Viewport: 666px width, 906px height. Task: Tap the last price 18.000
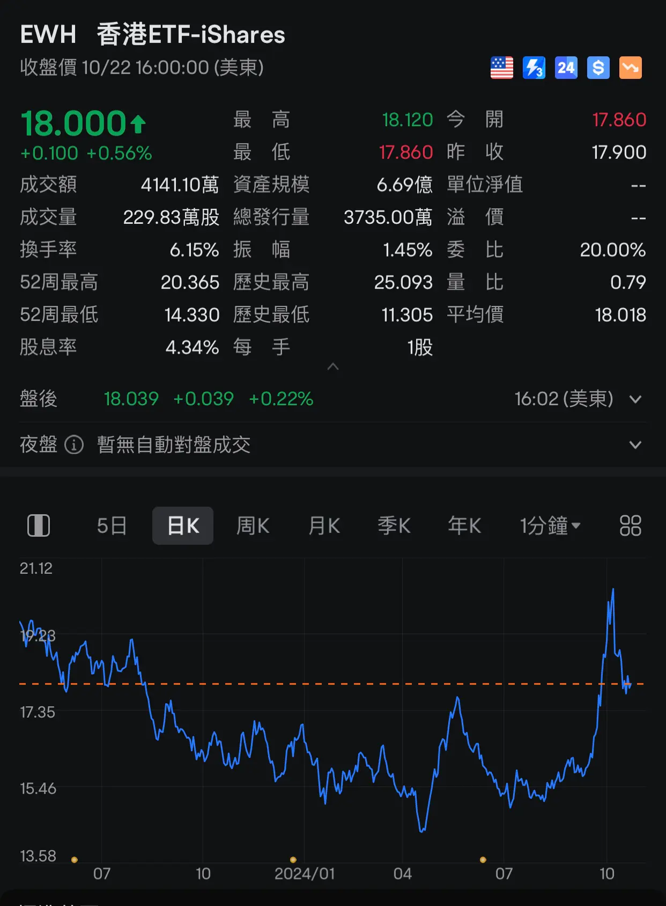73,123
